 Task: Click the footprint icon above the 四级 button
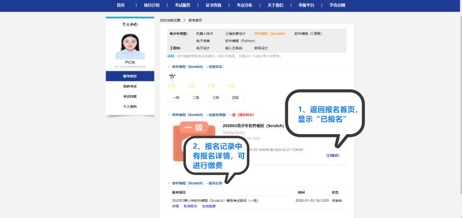[231, 85]
